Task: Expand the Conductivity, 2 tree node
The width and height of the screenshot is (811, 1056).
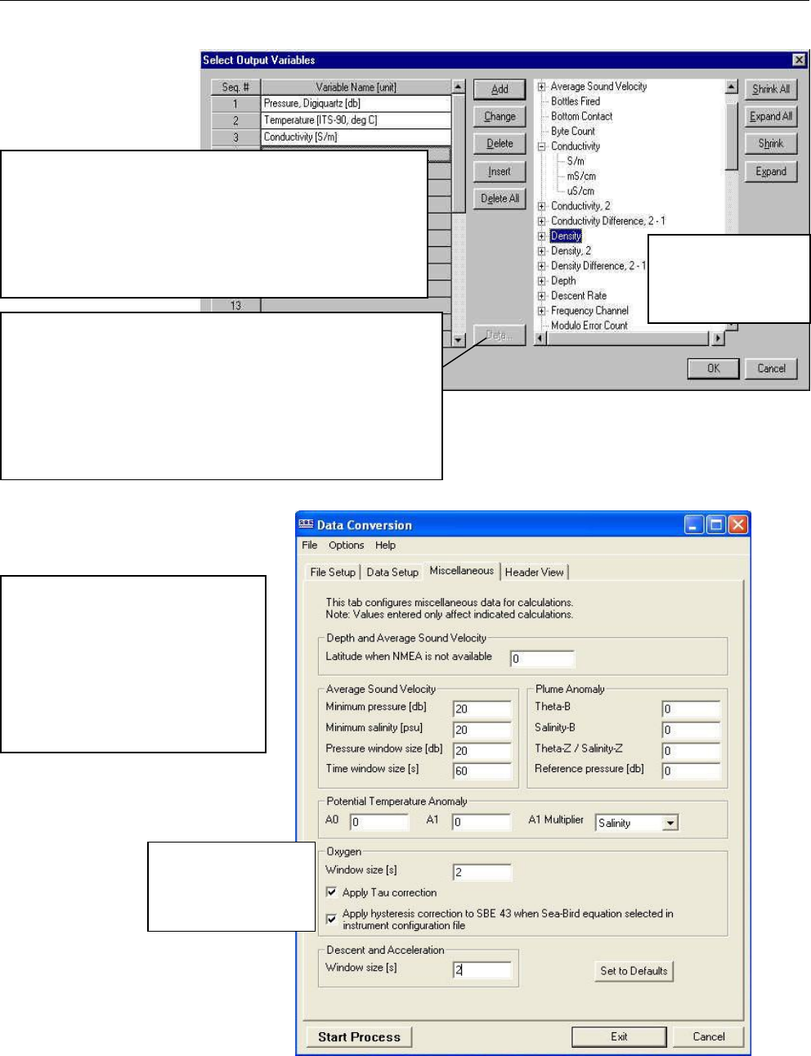Action: 541,206
